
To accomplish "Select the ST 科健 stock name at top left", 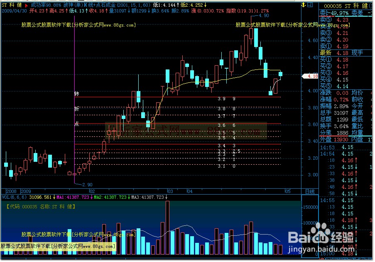I will [12, 5].
